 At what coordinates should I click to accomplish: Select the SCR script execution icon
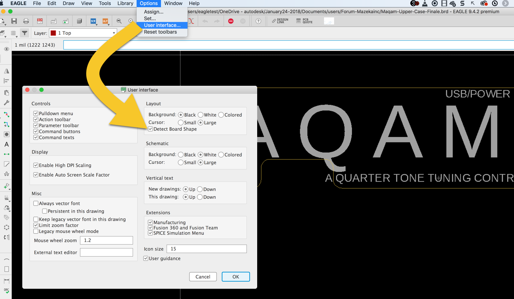pos(93,21)
